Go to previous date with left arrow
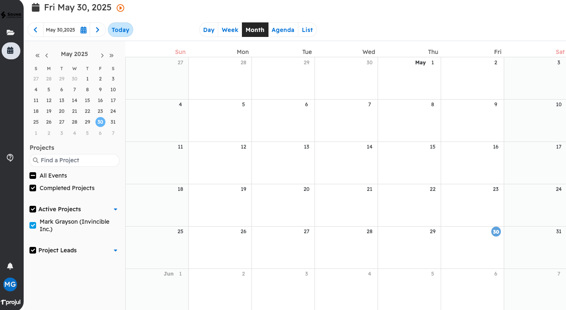The height and width of the screenshot is (310, 566). pos(36,30)
